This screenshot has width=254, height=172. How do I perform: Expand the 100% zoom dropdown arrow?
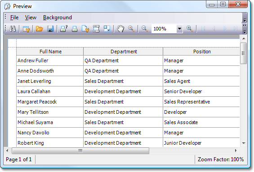click(179, 29)
